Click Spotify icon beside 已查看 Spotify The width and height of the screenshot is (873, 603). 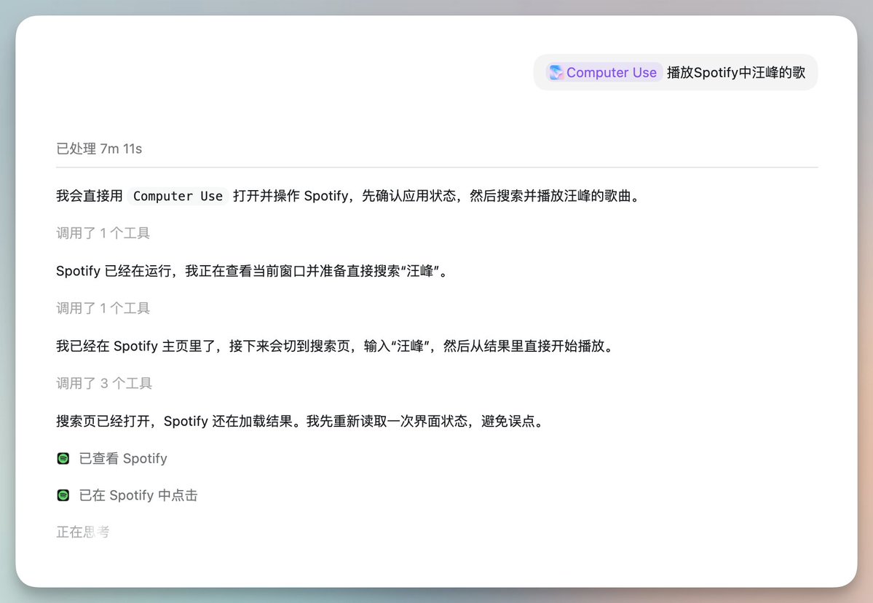(x=63, y=458)
